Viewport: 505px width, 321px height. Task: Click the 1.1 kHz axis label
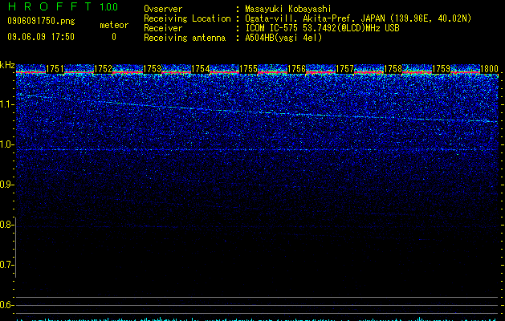[6, 105]
